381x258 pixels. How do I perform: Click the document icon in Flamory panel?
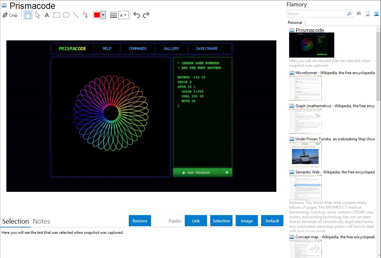[x=368, y=14]
